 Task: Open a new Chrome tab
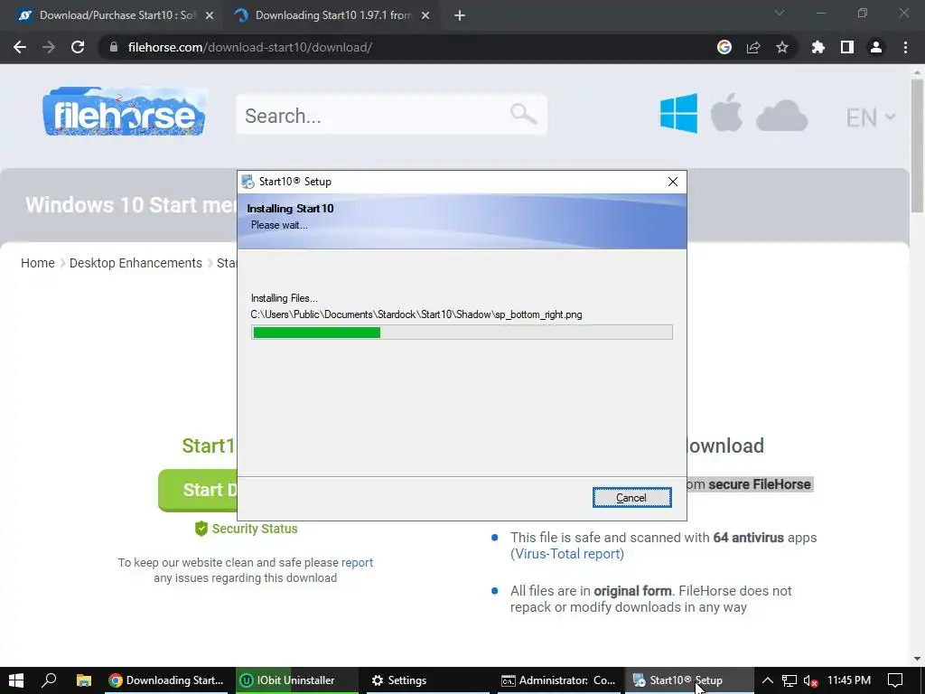[x=460, y=15]
